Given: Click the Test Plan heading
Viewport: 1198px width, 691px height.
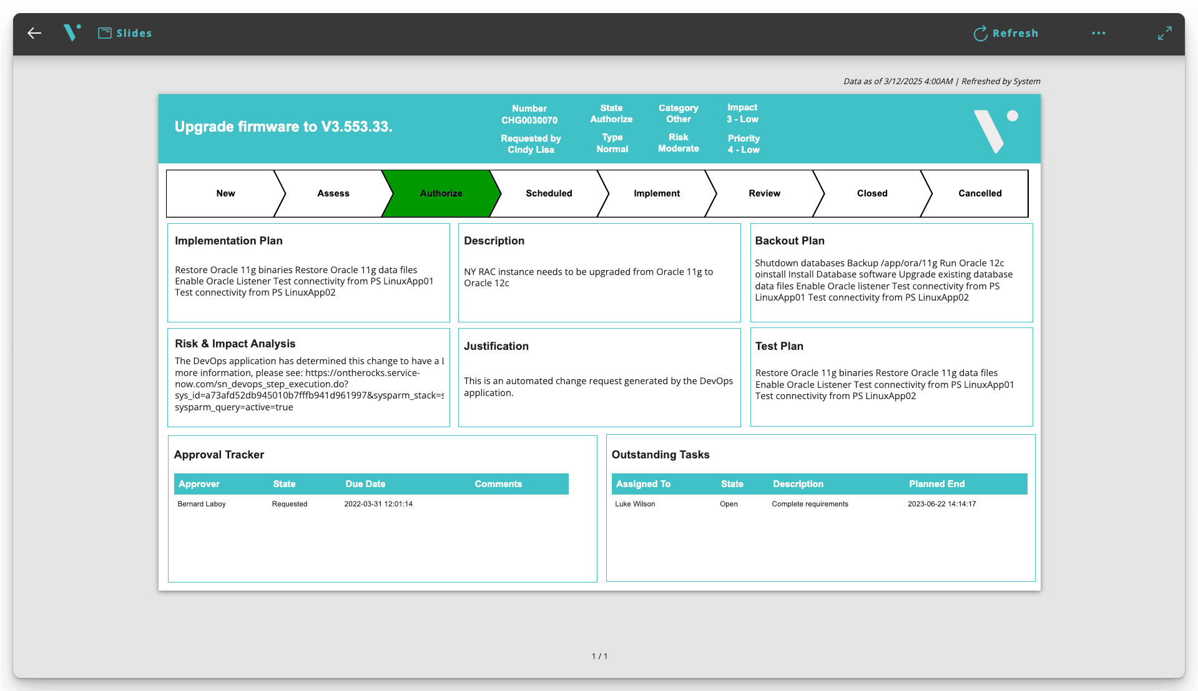Looking at the screenshot, I should 779,346.
